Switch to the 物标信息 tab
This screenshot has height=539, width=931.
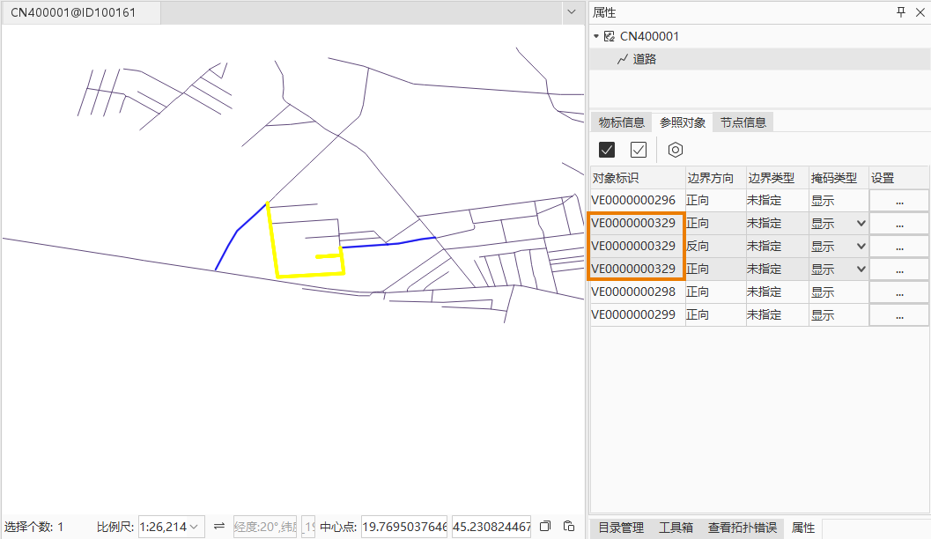click(621, 122)
